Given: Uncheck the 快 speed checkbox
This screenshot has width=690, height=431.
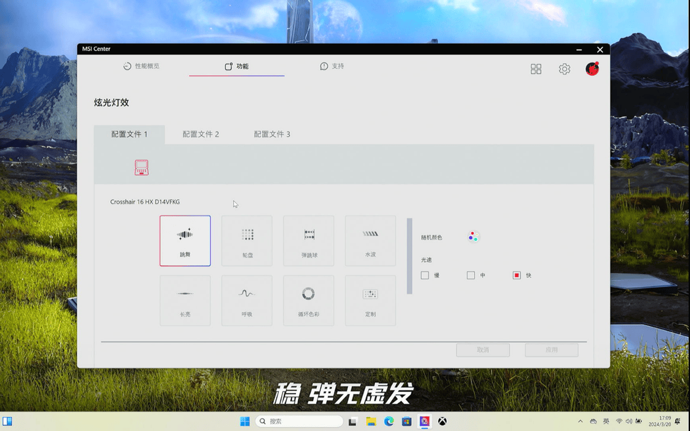Looking at the screenshot, I should [516, 275].
